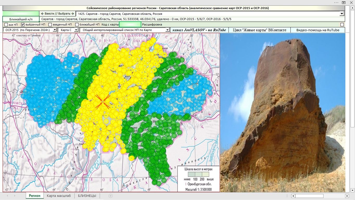355x200 pixels.
Task: Check the 'все НП' checkbox
Action: point(6,24)
